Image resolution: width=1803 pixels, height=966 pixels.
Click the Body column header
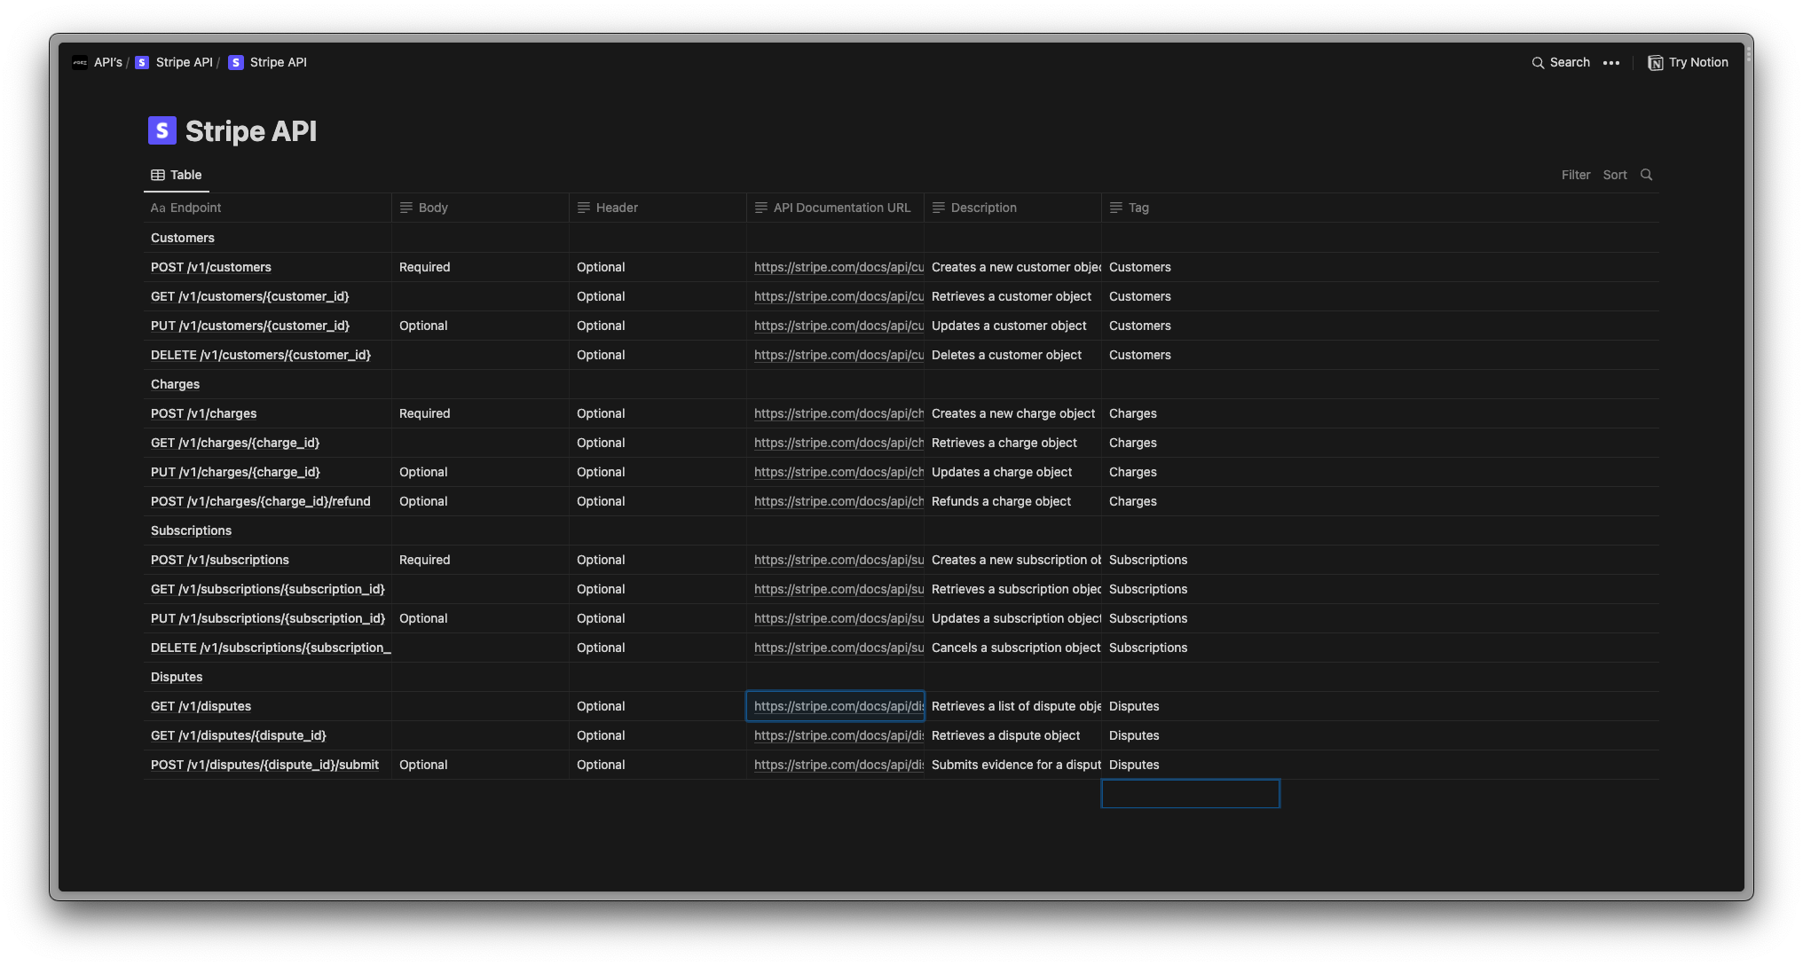pos(480,208)
